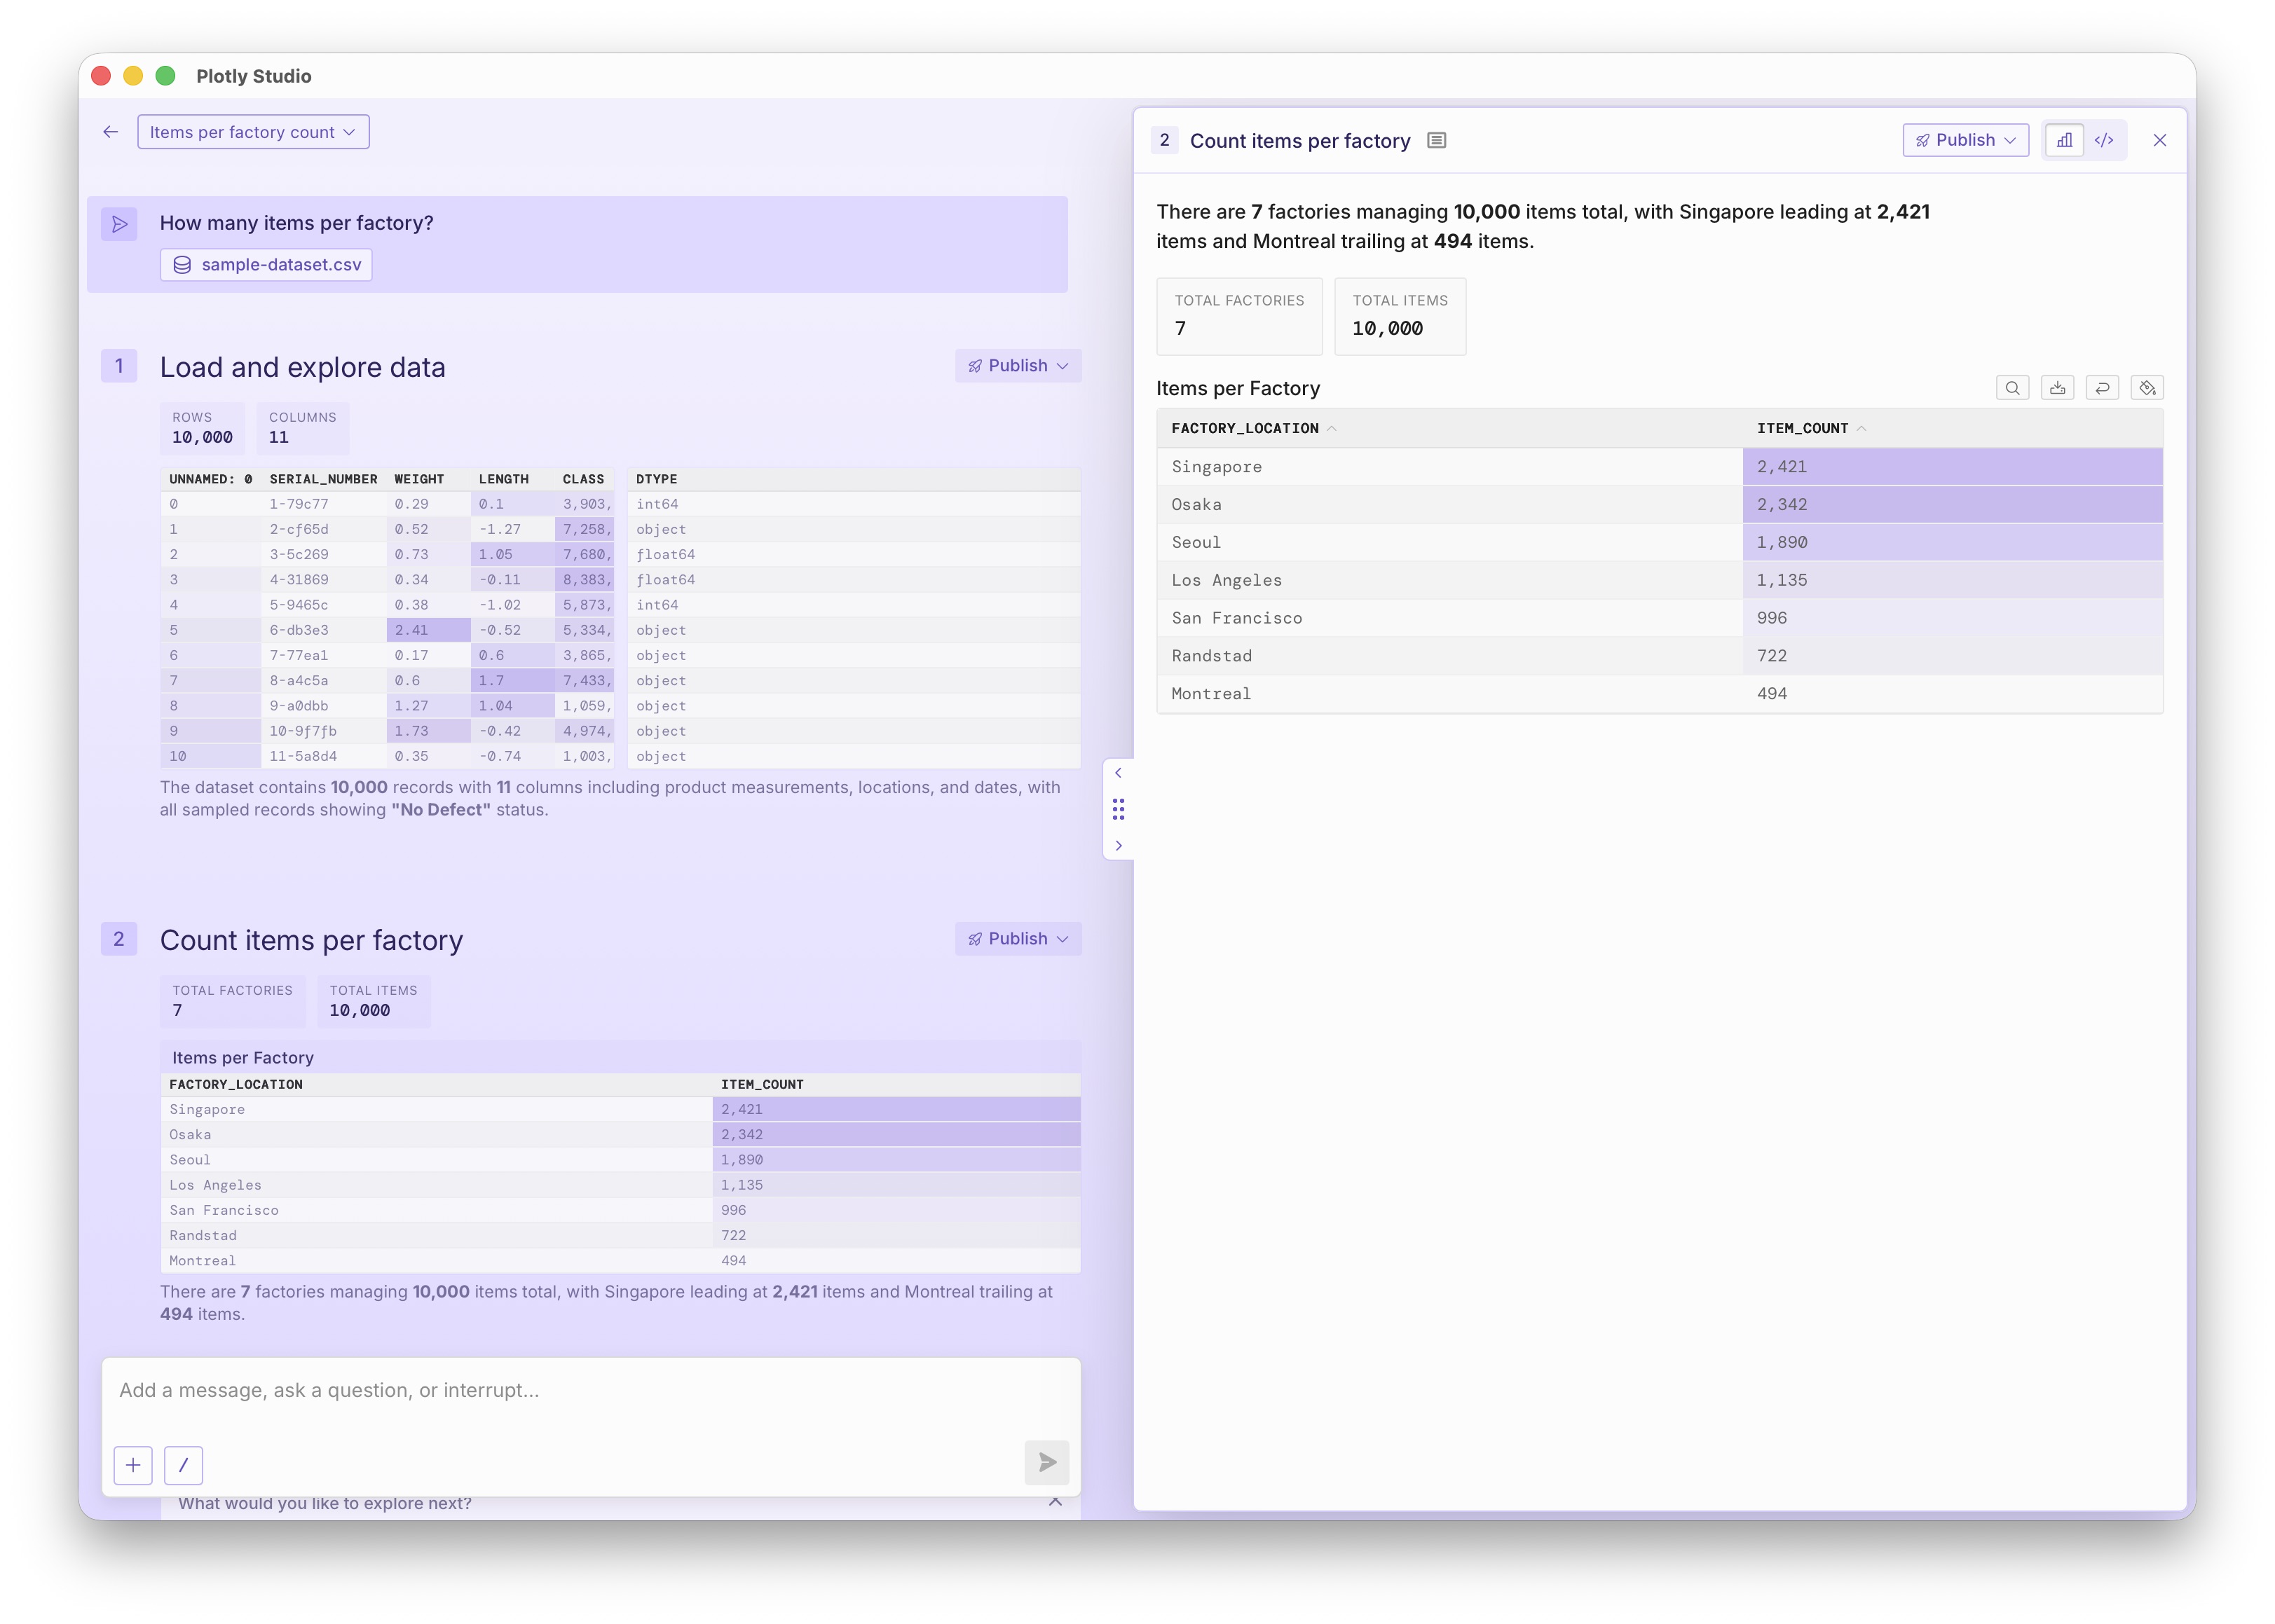This screenshot has height=1624, width=2275.
Task: Click the Singapore row in chat table
Action: (x=620, y=1110)
